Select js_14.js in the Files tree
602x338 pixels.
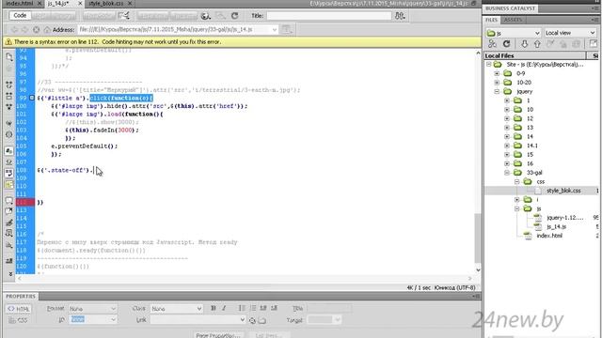click(x=556, y=227)
